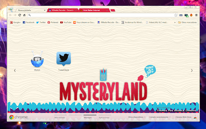Click the Chrome logo at bottom left
Screen dimensions: 206x129
(18, 117)
